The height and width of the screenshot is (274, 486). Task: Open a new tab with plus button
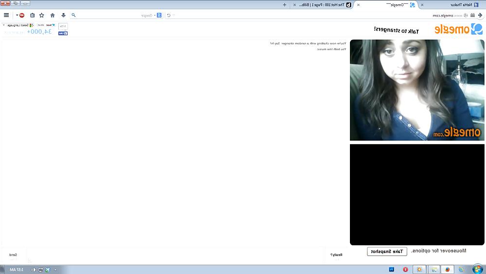[x=284, y=5]
